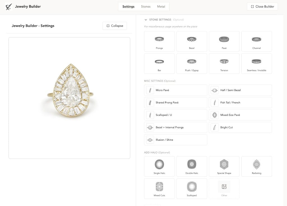Image resolution: width=287 pixels, height=206 pixels.
Task: Choose Shared Prong Pavé option
Action: click(175, 103)
